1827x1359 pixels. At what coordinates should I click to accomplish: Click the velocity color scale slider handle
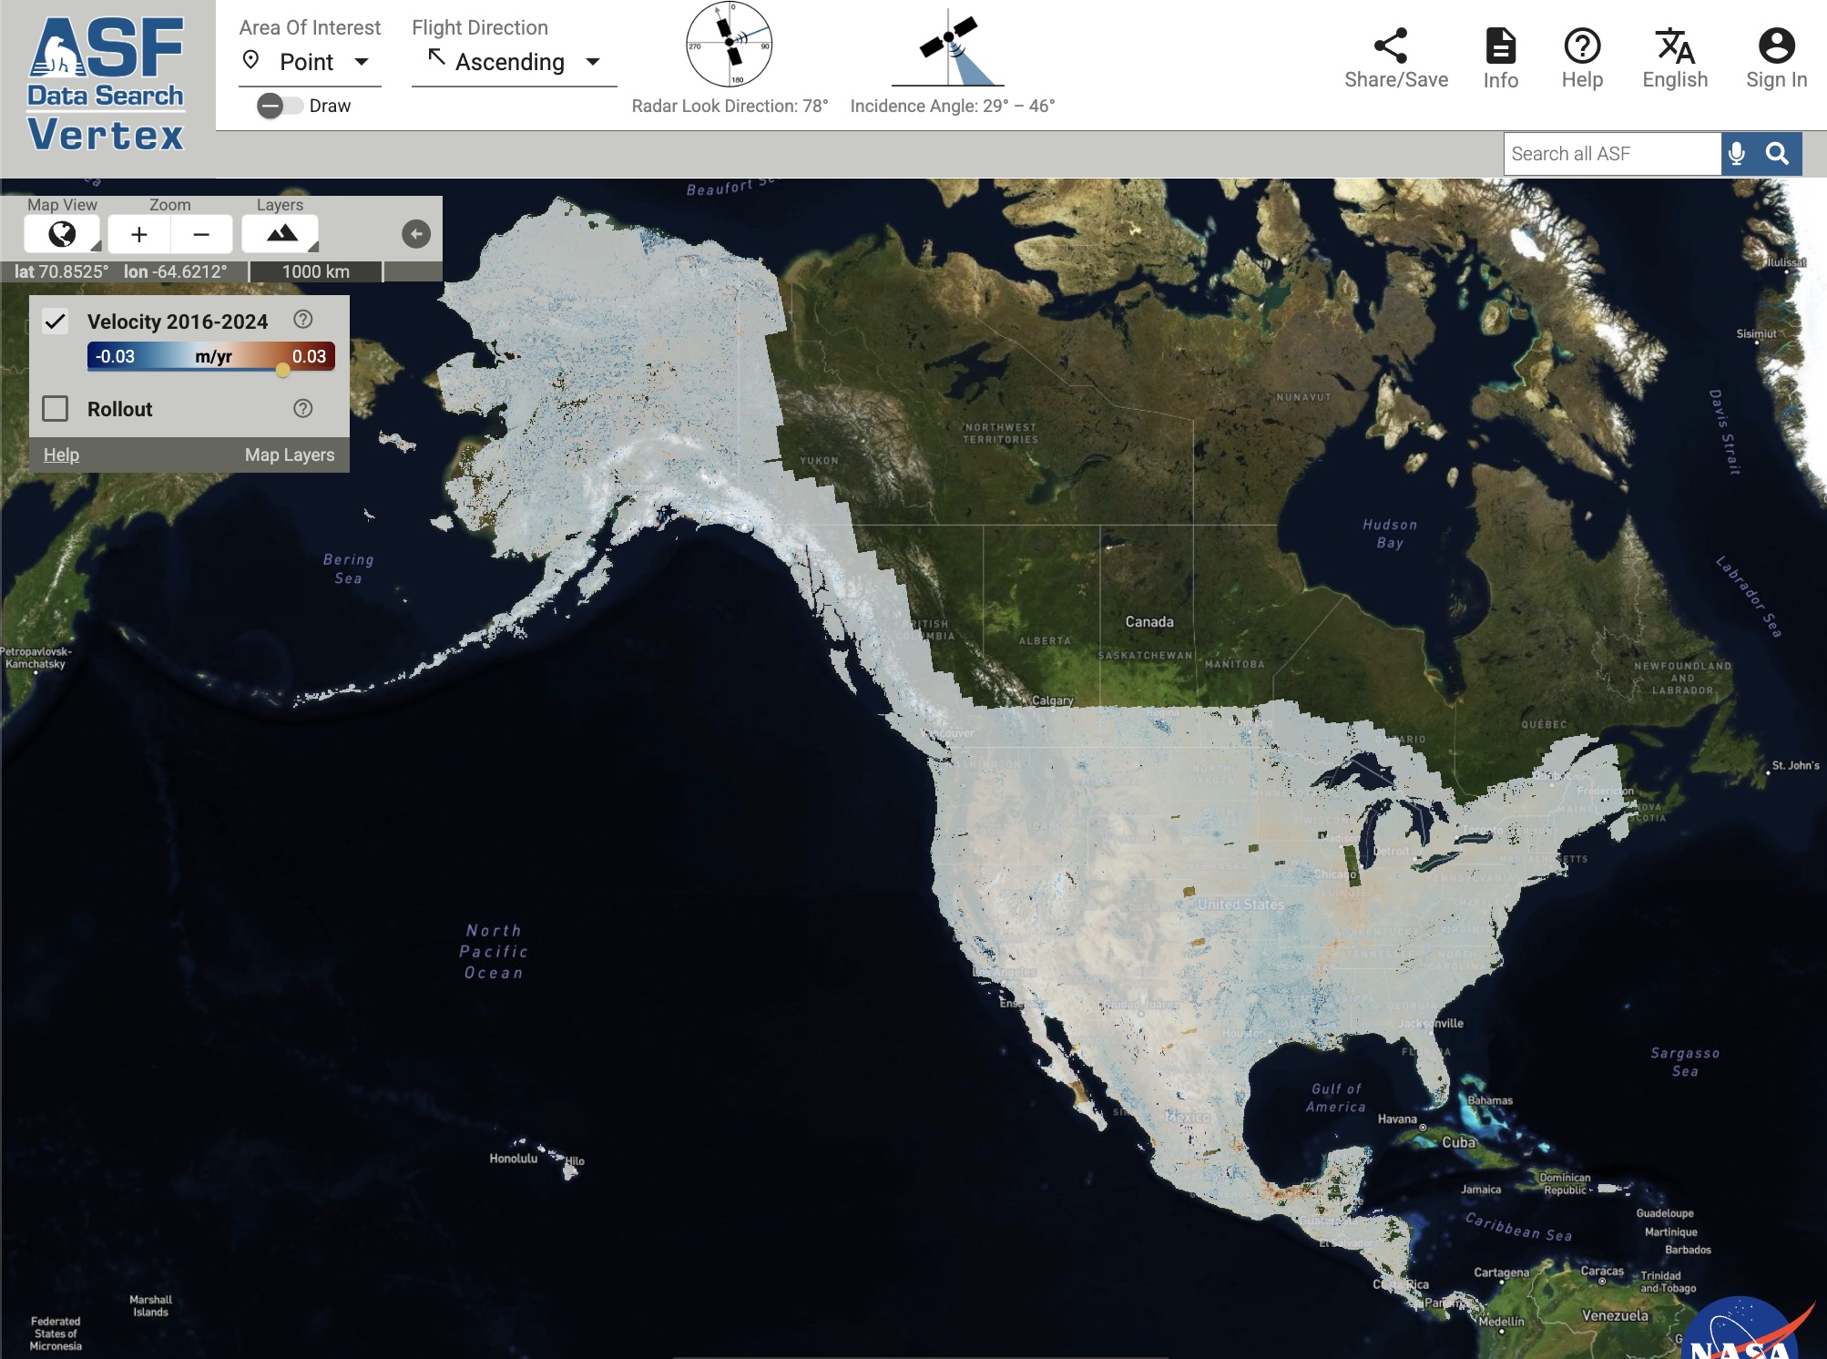point(283,370)
